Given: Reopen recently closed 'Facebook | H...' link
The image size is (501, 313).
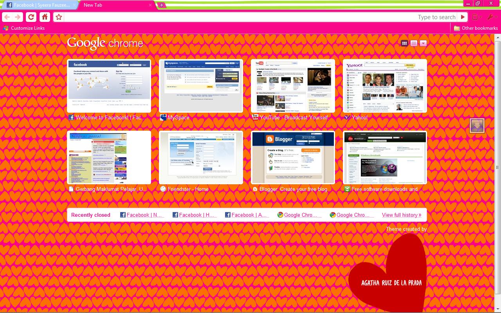Looking at the screenshot, I should [195, 215].
